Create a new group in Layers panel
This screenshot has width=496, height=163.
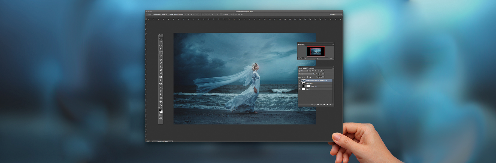pos(324,105)
